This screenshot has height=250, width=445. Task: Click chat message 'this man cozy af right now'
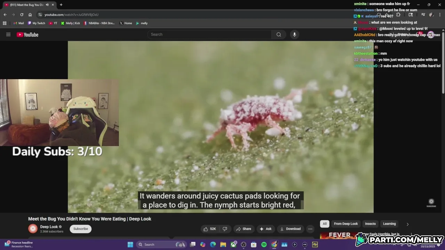pos(391,41)
